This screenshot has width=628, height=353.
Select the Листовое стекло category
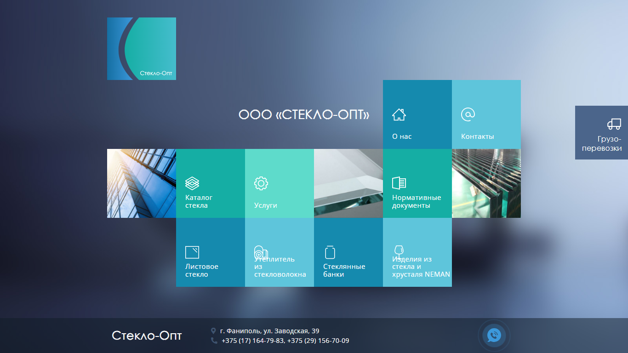211,252
